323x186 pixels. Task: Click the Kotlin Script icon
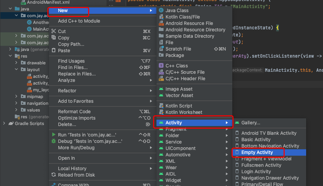tap(161, 106)
